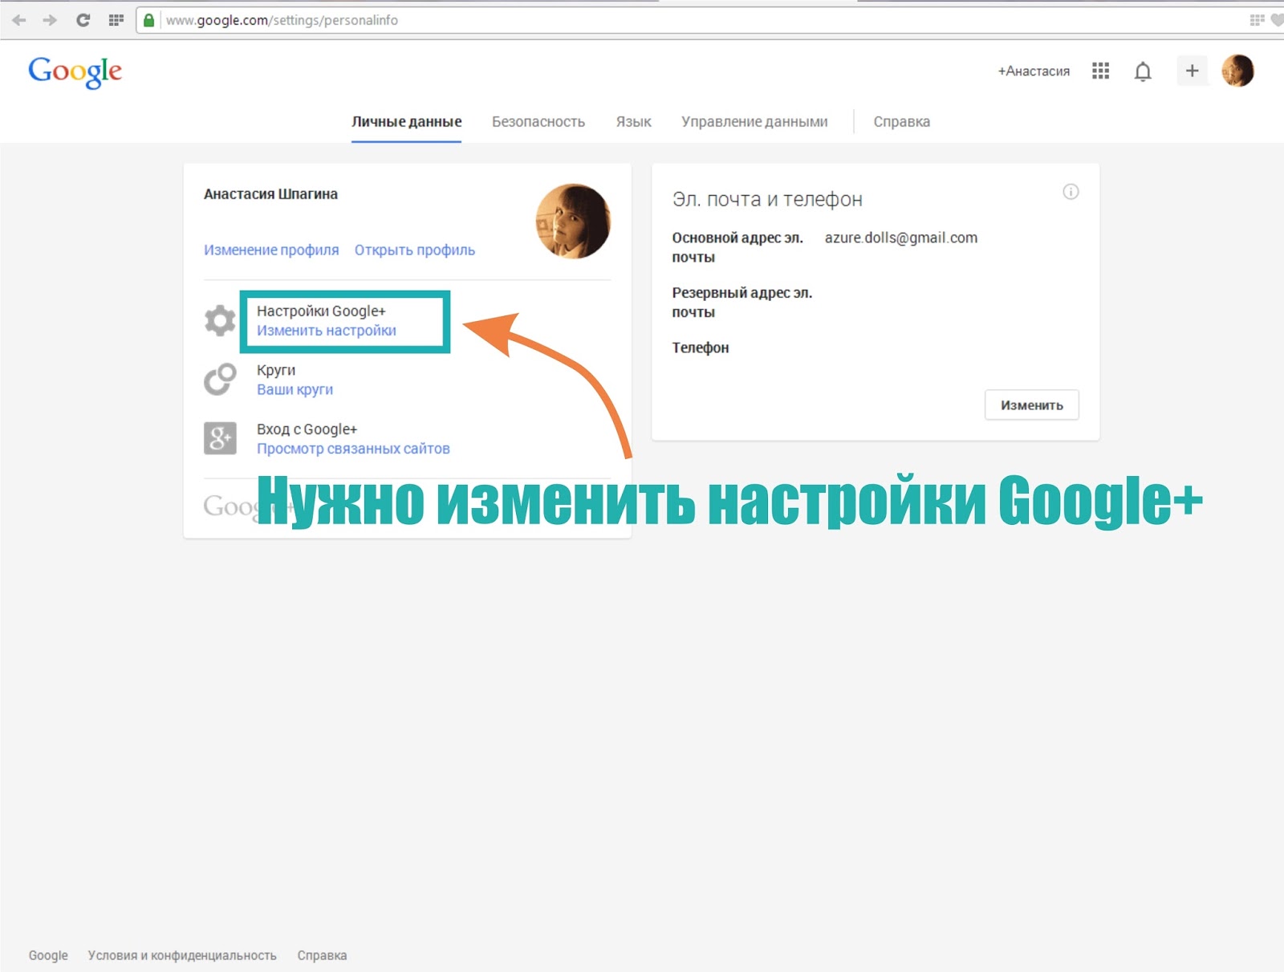Click the green secure padlock icon
Viewport: 1284px width, 972px height.
click(149, 20)
